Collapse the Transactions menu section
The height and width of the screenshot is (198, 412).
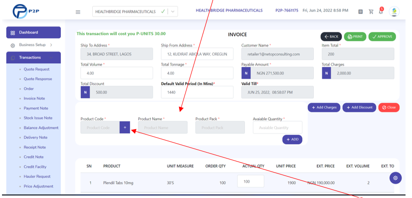(33, 57)
